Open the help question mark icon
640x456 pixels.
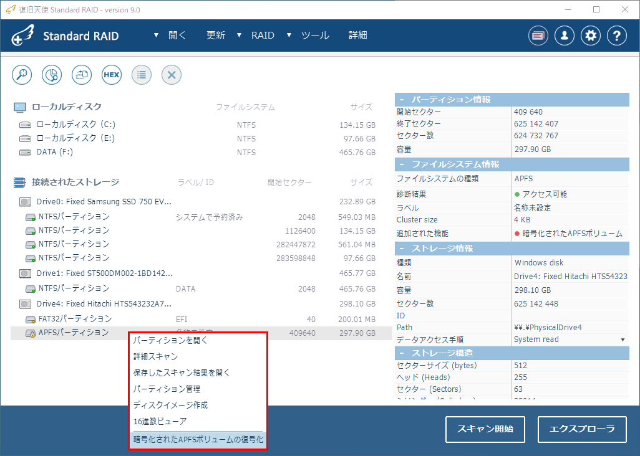pos(617,36)
